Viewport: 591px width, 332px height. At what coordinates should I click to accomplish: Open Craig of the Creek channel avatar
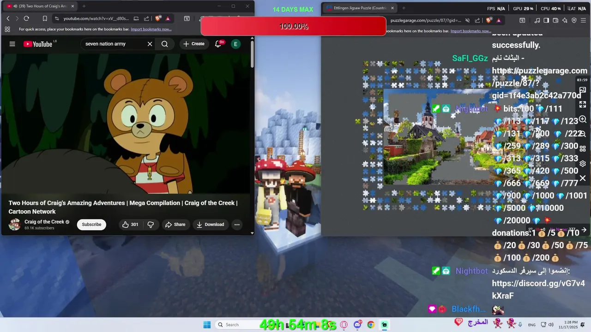click(x=15, y=225)
